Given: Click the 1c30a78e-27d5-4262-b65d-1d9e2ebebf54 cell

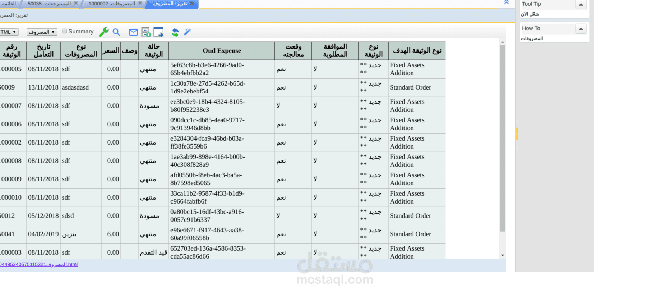Looking at the screenshot, I should click(x=222, y=87).
